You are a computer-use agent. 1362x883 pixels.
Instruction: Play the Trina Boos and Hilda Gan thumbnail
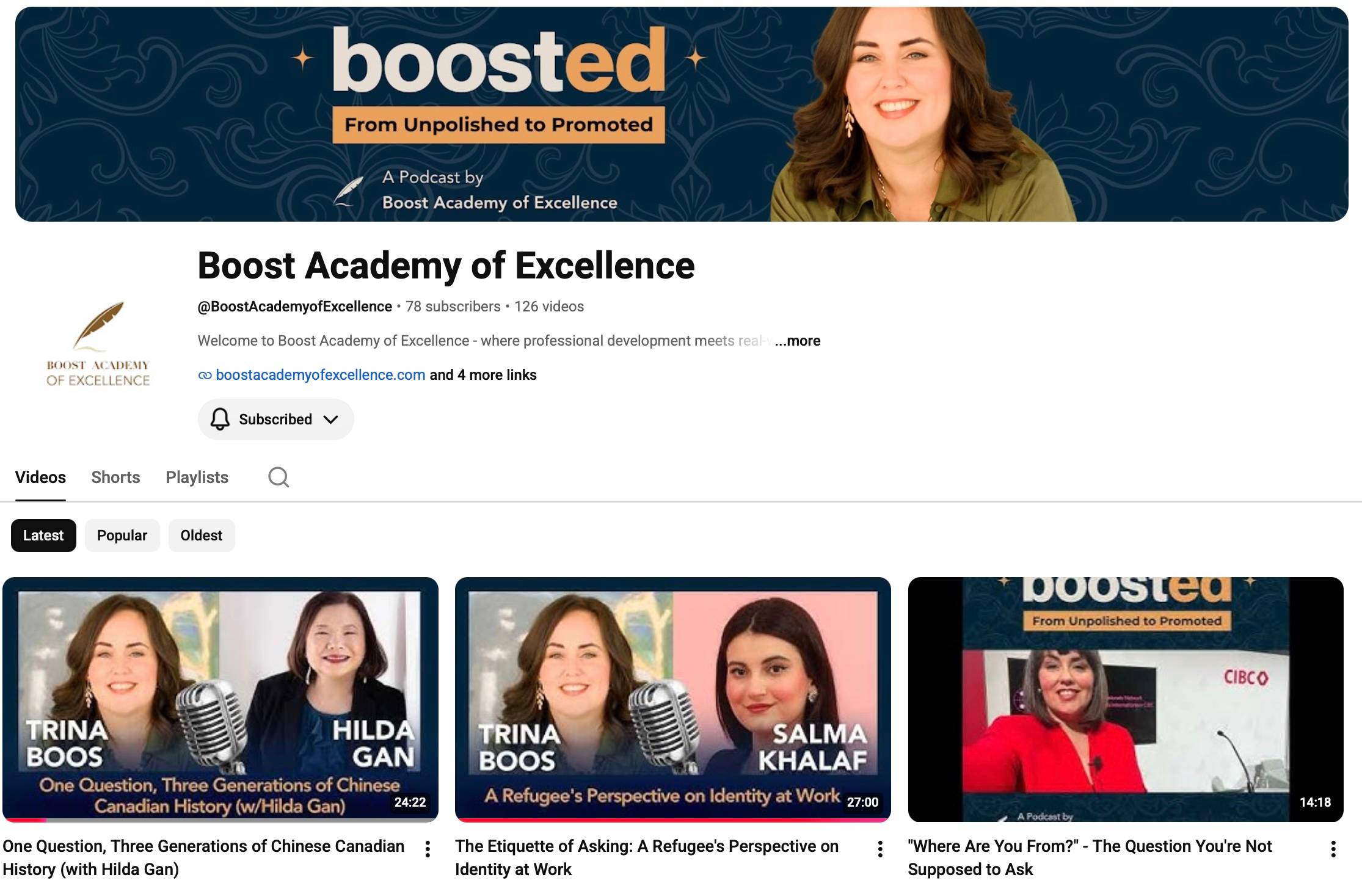coord(220,699)
